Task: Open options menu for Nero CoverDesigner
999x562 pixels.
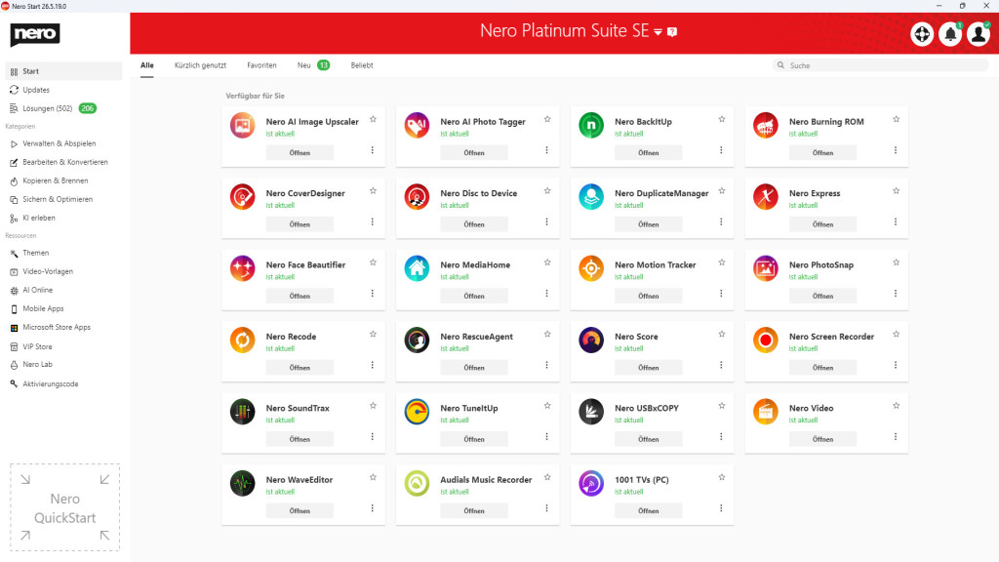Action: pyautogui.click(x=372, y=221)
